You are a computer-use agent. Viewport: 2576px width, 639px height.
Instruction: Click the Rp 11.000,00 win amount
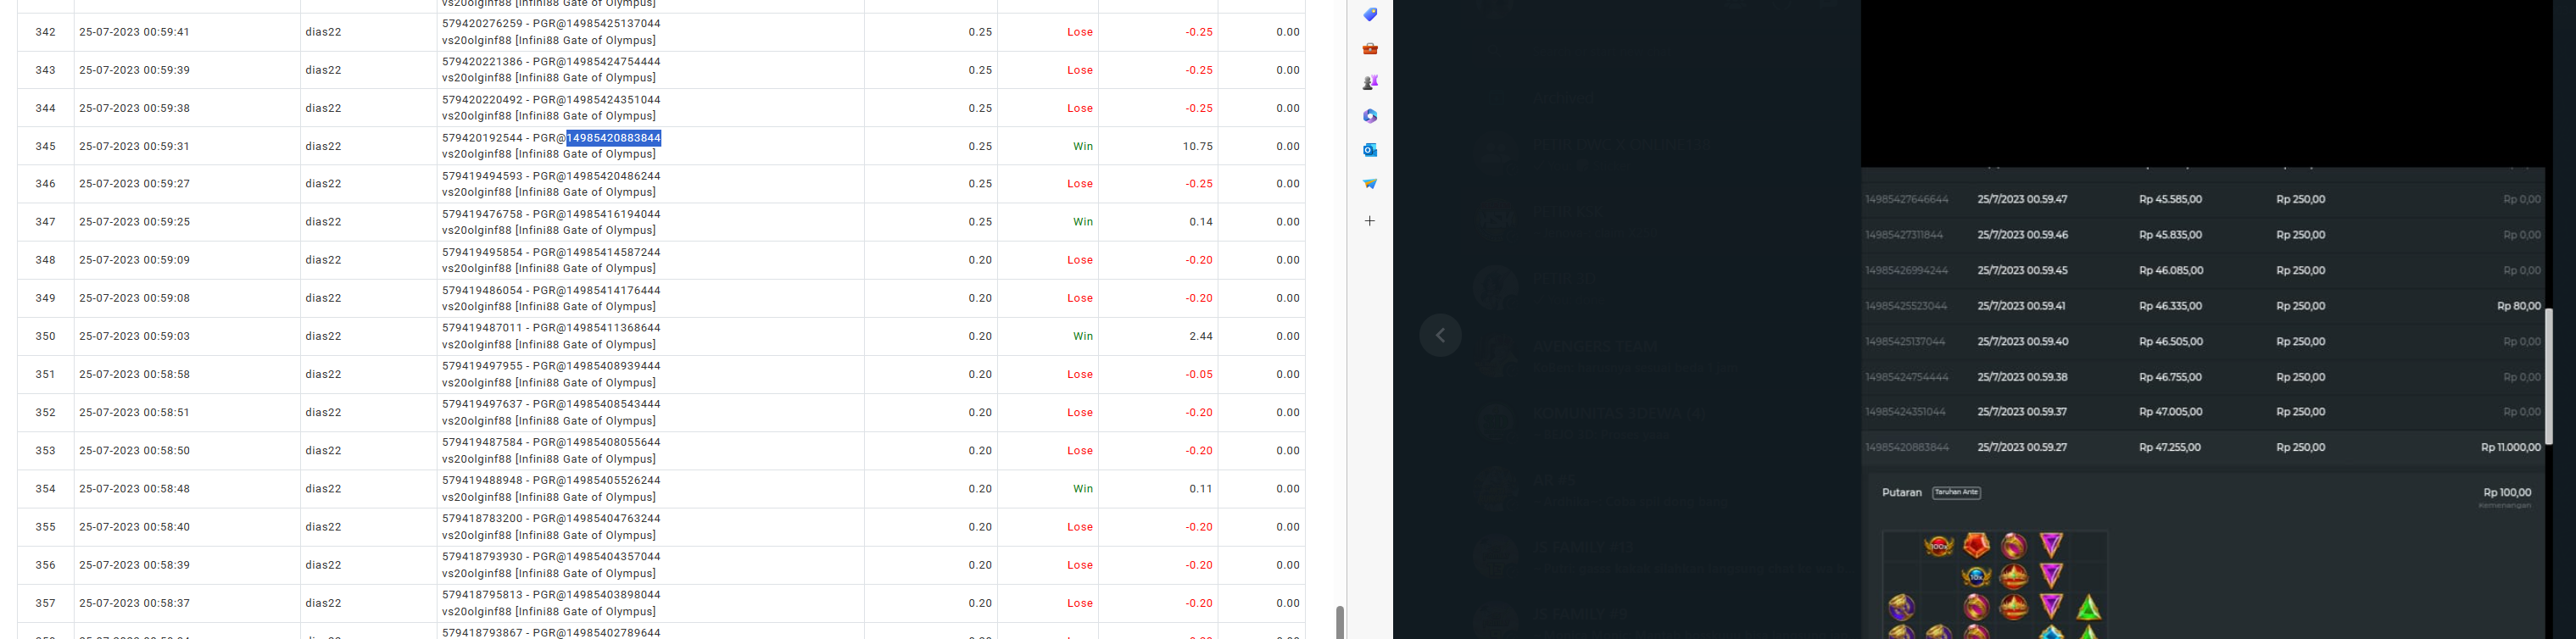click(x=2510, y=447)
